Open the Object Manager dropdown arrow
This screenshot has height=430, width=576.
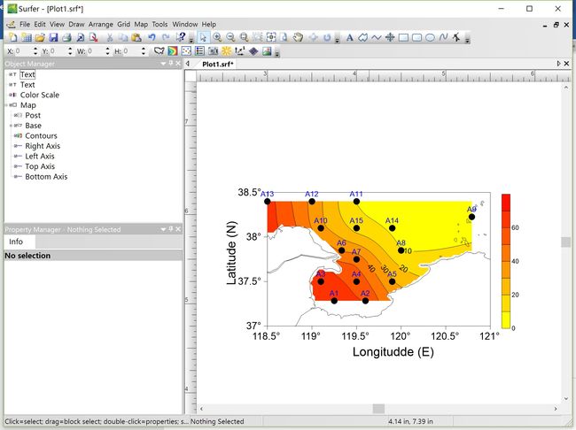(163, 64)
